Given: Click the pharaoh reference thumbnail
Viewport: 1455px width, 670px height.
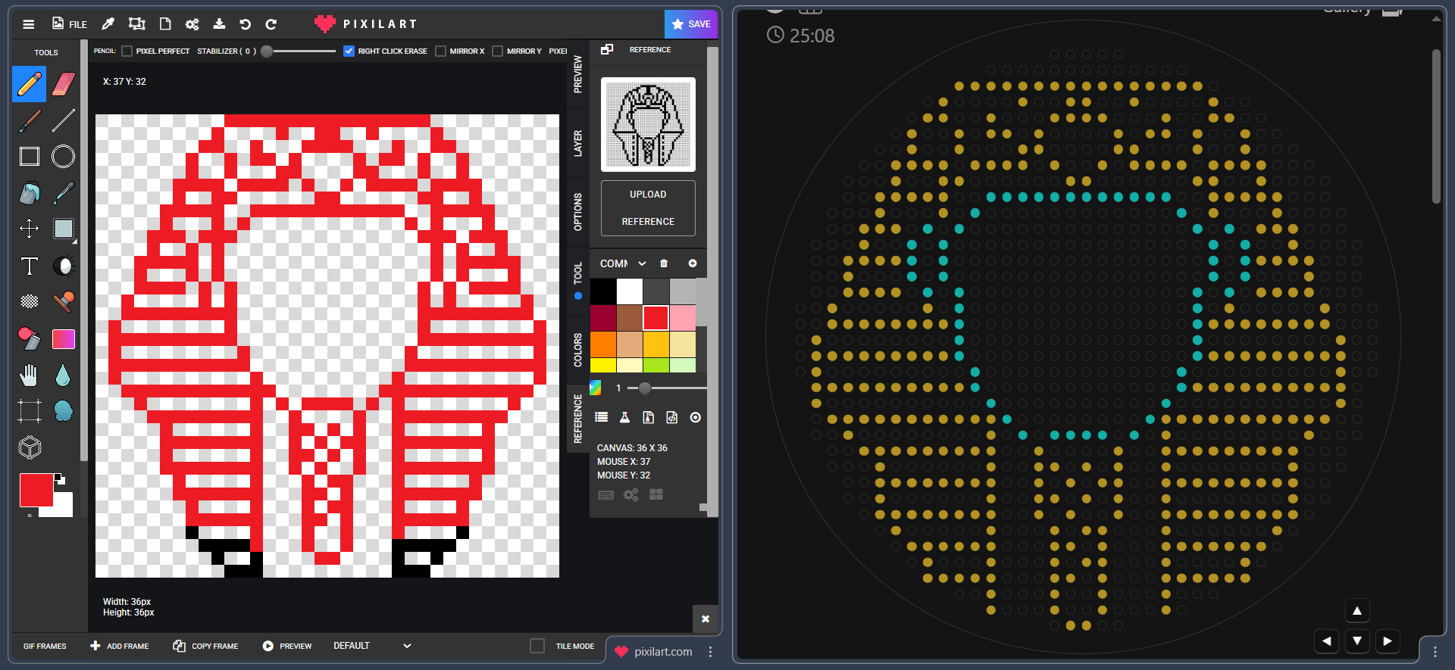Looking at the screenshot, I should (x=648, y=125).
